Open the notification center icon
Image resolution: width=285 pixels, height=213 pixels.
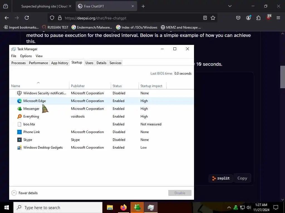[276, 207]
